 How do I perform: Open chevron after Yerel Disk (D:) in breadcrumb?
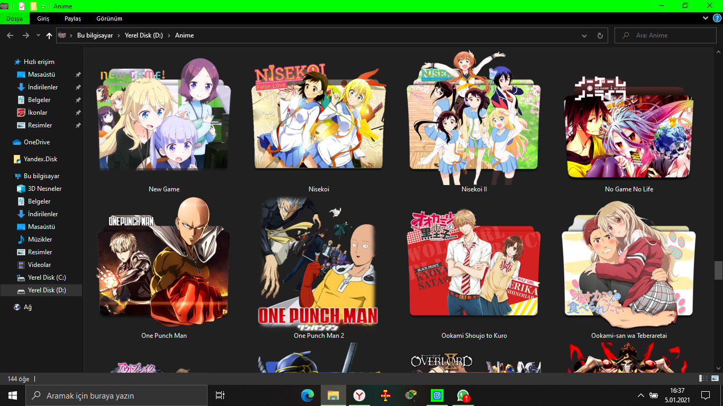pyautogui.click(x=169, y=35)
